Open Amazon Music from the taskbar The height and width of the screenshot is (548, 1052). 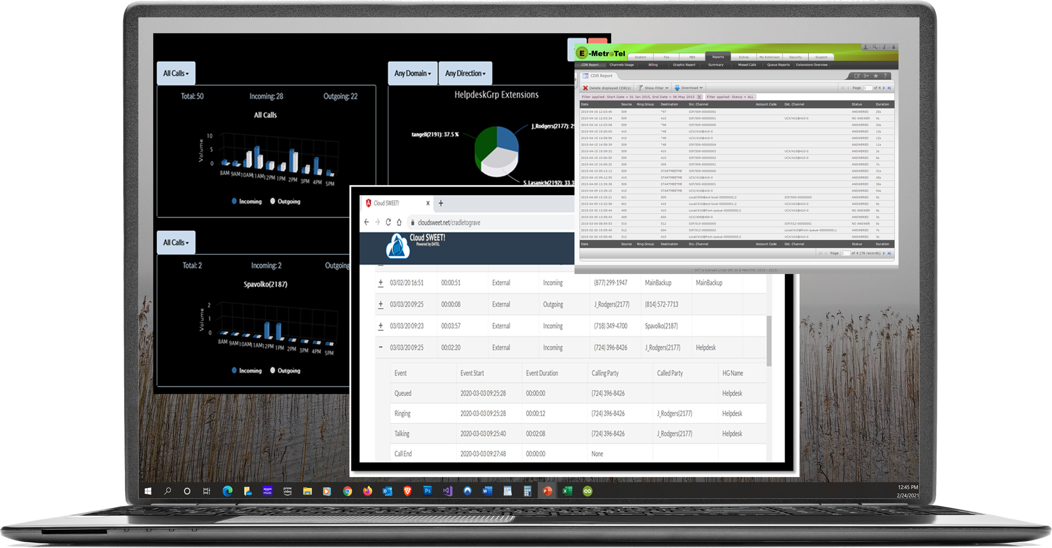coord(267,491)
